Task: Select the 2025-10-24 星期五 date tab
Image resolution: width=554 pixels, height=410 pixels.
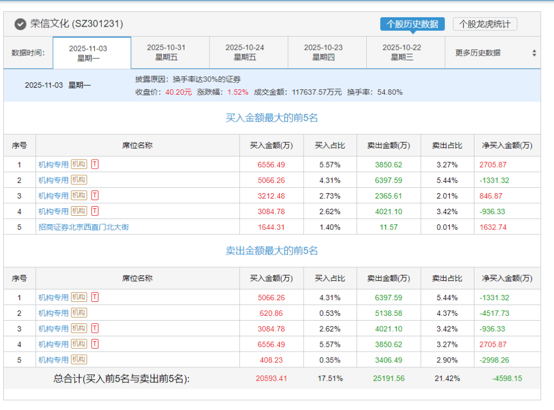Action: [245, 52]
